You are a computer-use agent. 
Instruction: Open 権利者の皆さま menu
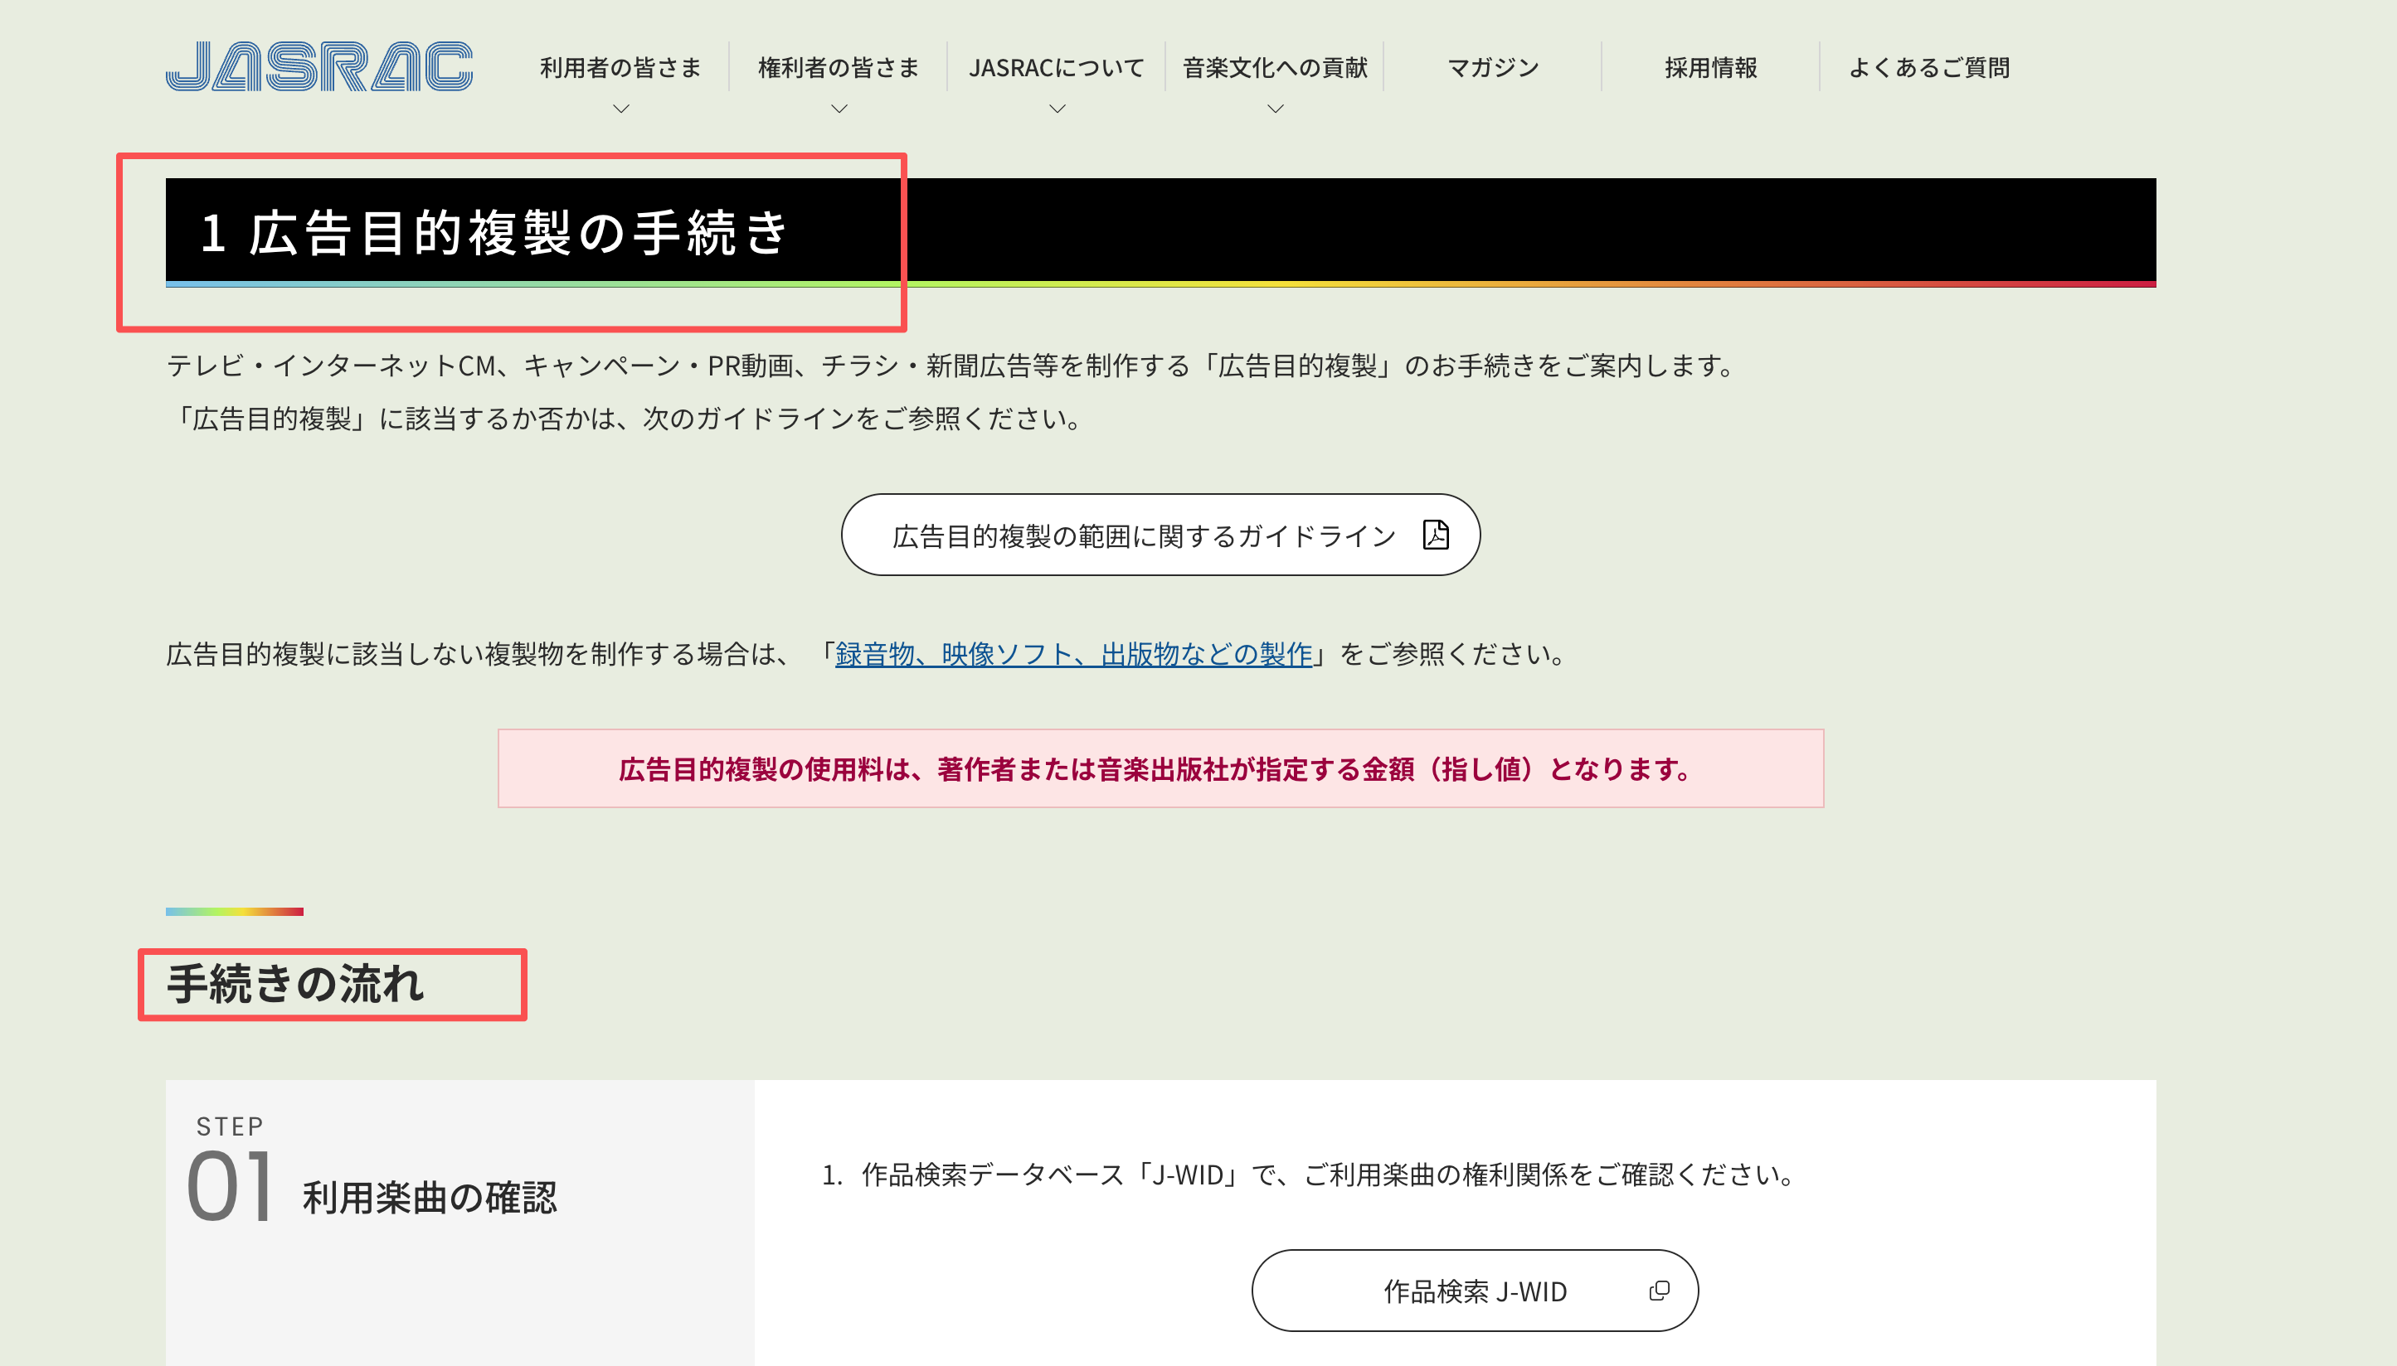point(839,67)
